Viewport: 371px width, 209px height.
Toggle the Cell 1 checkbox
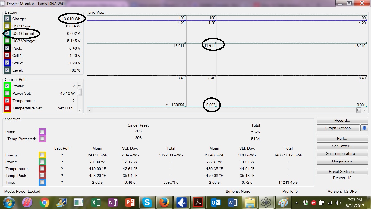click(7, 56)
